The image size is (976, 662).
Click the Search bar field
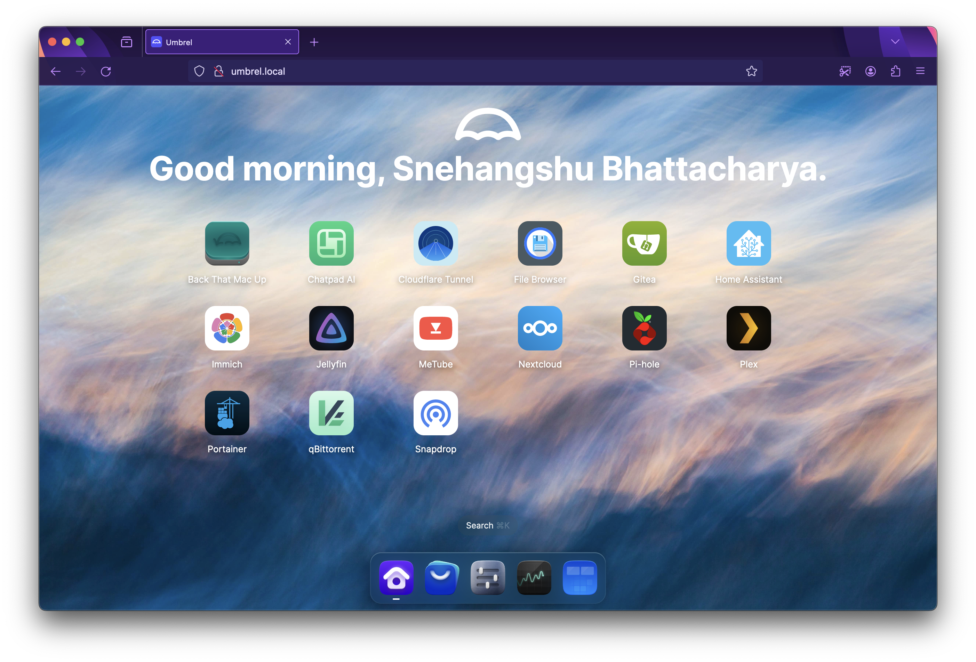[488, 525]
